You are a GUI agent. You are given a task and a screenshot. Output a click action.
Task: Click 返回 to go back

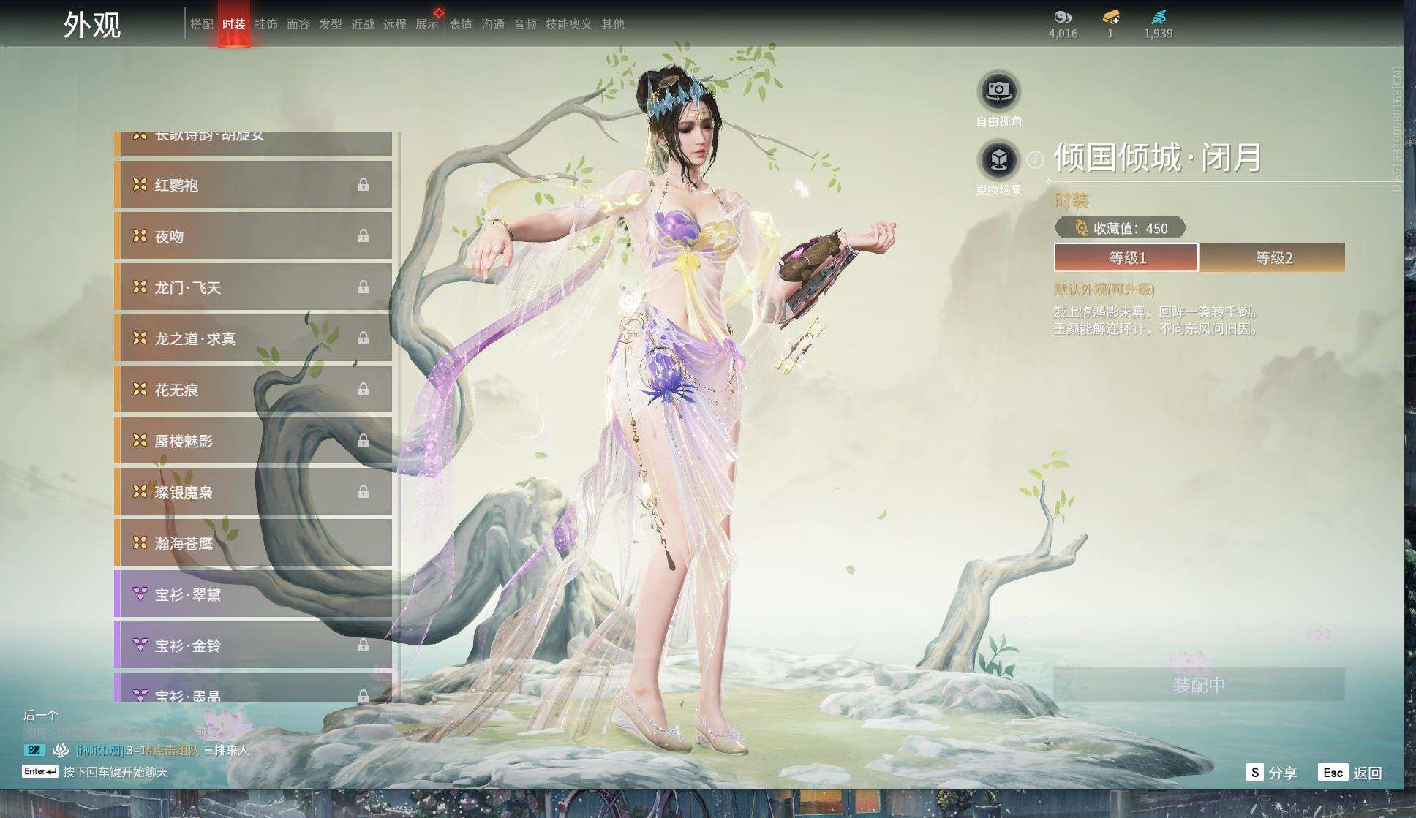click(1367, 773)
